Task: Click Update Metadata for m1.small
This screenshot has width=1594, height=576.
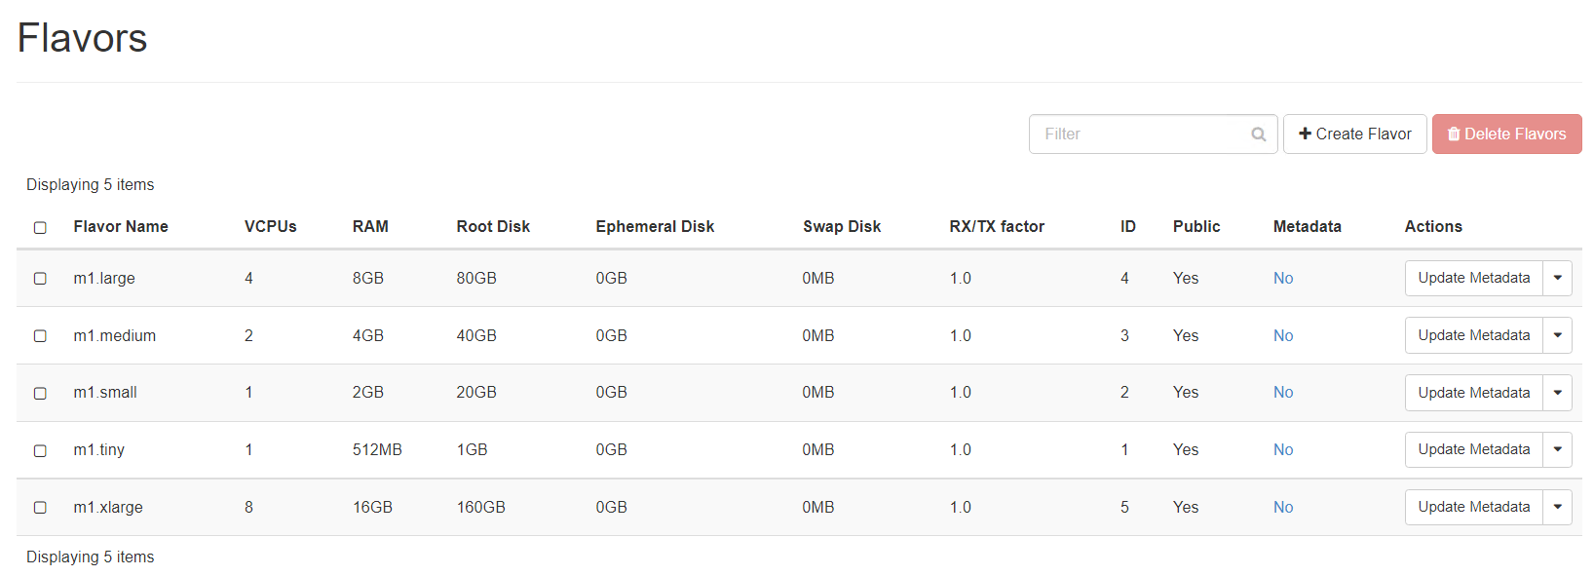Action: (1473, 393)
